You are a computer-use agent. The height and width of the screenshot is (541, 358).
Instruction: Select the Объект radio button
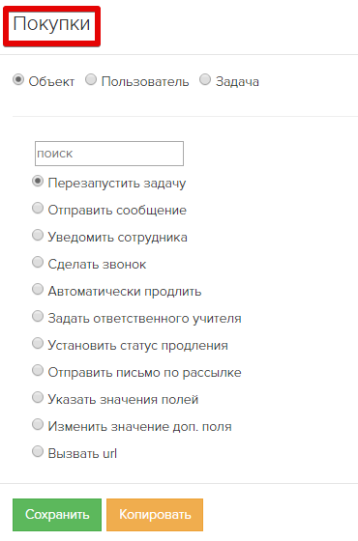pos(18,80)
